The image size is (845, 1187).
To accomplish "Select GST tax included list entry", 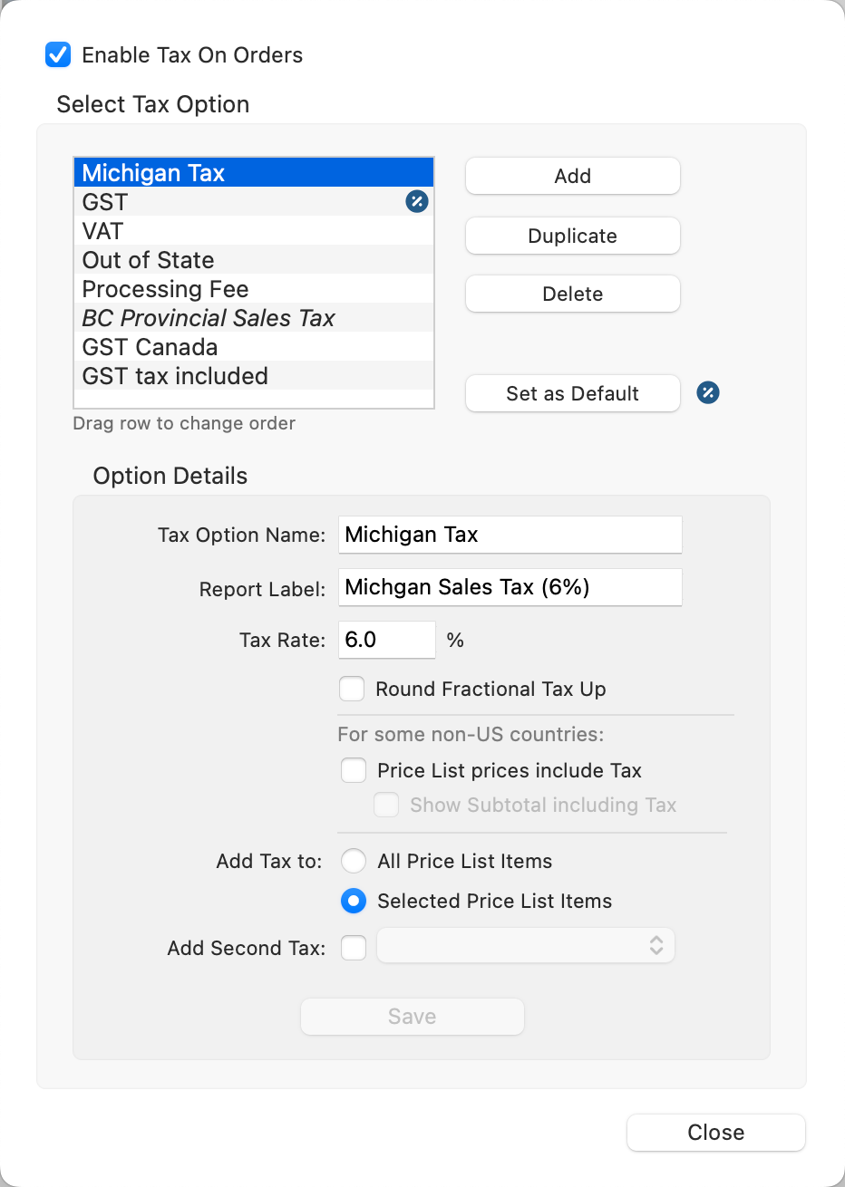I will (x=175, y=376).
